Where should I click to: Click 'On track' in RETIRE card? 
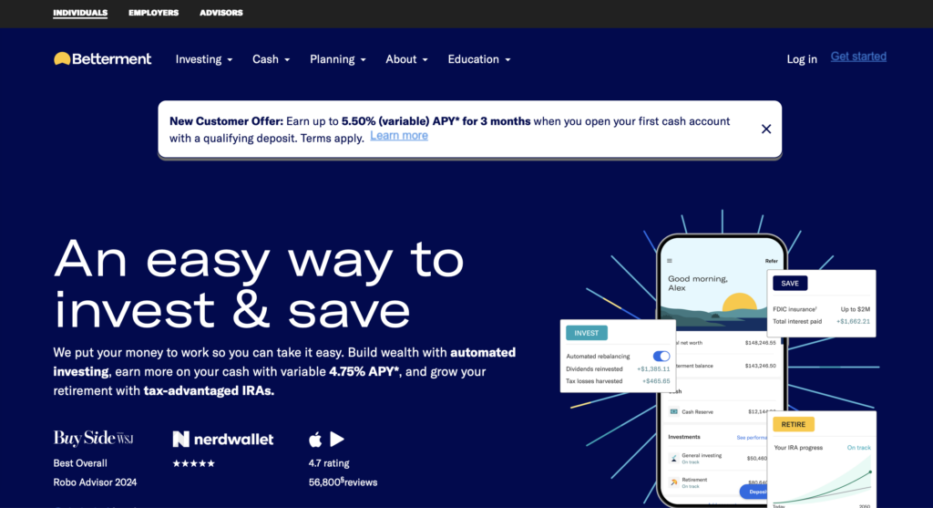tap(858, 447)
